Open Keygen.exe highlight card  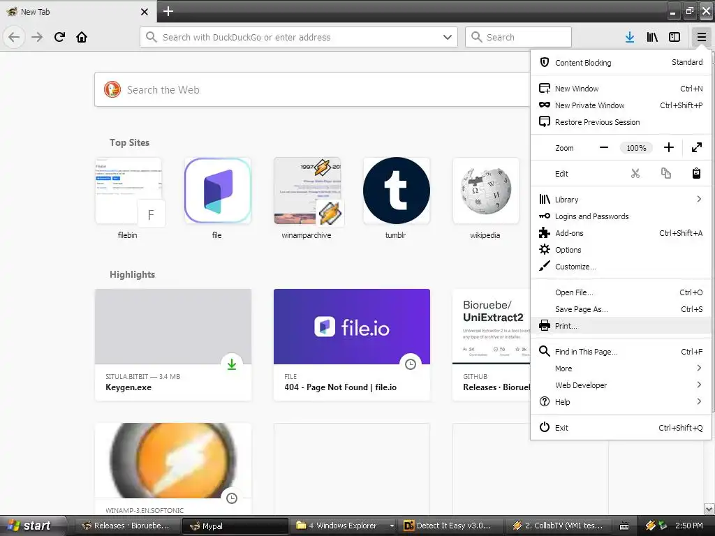click(x=173, y=345)
